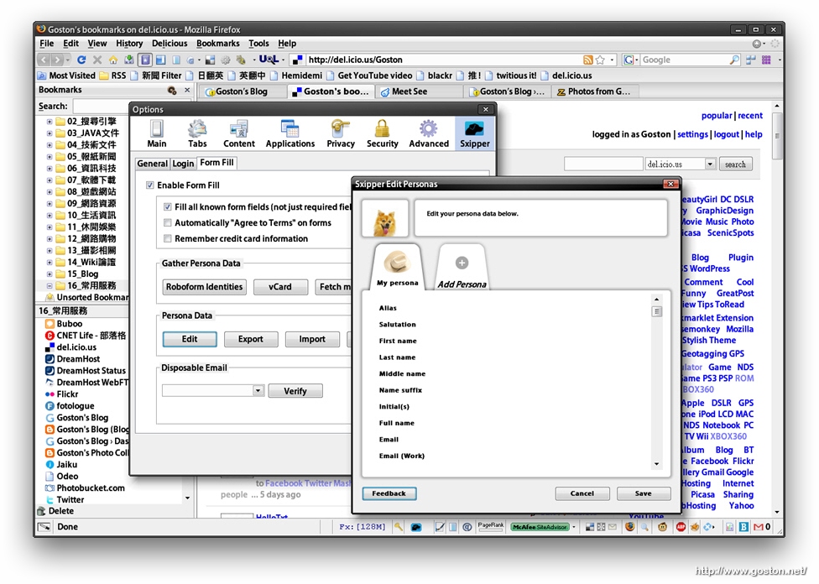Click the URL address bar
The height and width of the screenshot is (584, 819).
444,60
